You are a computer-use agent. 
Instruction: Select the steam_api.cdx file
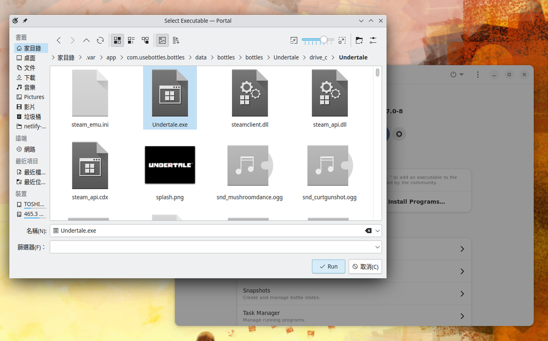tap(90, 171)
